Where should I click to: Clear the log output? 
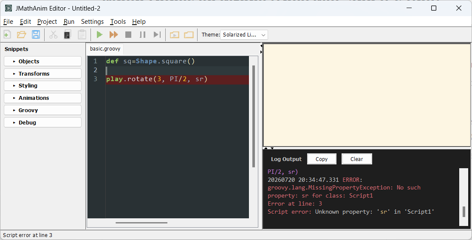point(357,159)
